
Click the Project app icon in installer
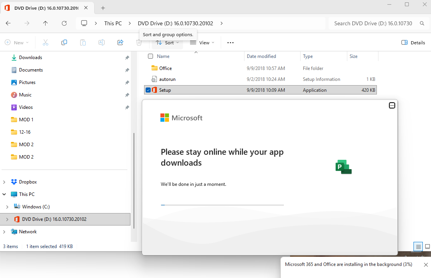pyautogui.click(x=343, y=166)
